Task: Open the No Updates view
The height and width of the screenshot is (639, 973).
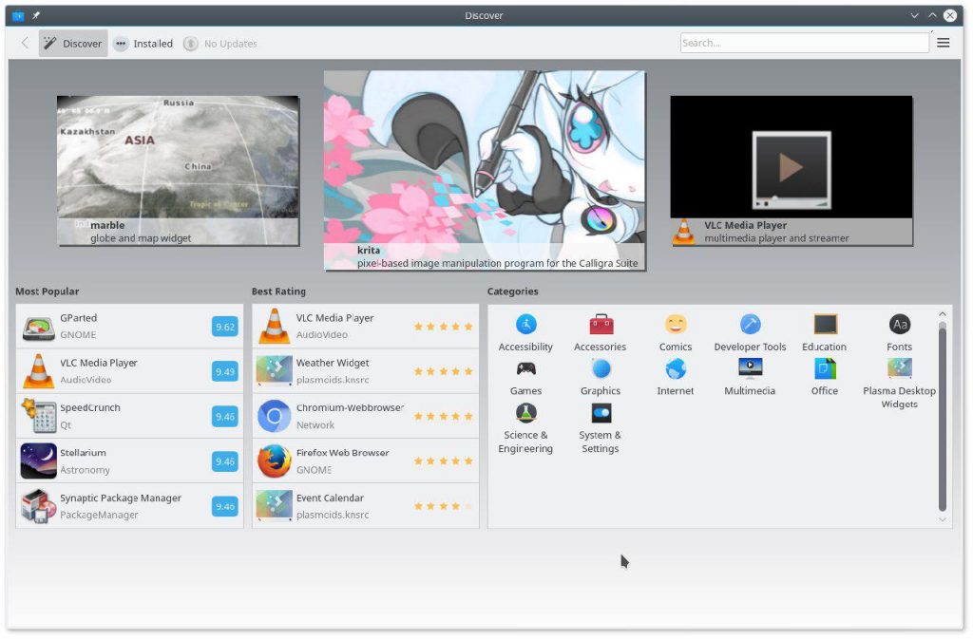Action: coord(220,44)
